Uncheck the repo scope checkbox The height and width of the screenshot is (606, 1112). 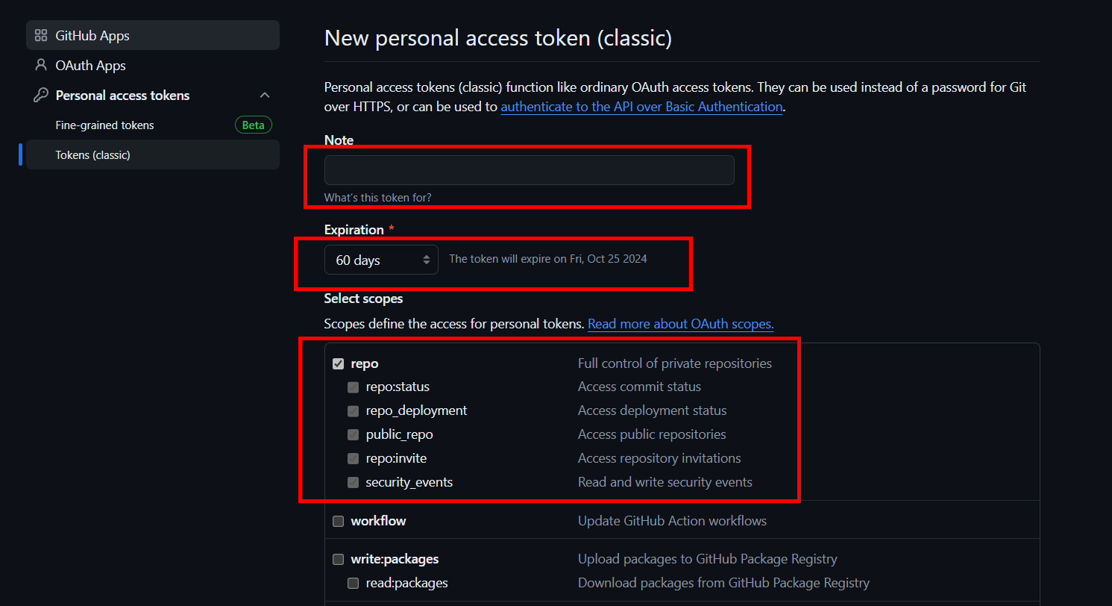tap(339, 364)
